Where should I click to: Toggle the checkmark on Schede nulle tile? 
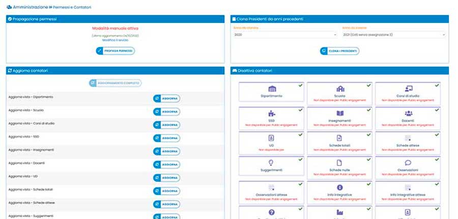pos(369,159)
